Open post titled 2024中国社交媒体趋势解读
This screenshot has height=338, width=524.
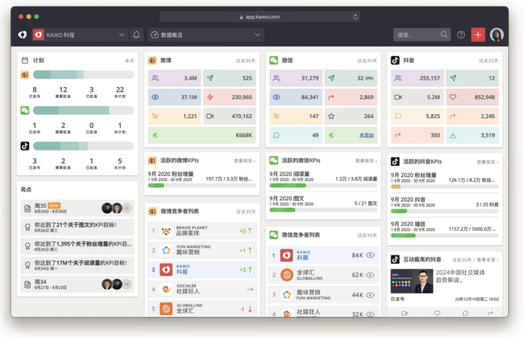tap(460, 277)
